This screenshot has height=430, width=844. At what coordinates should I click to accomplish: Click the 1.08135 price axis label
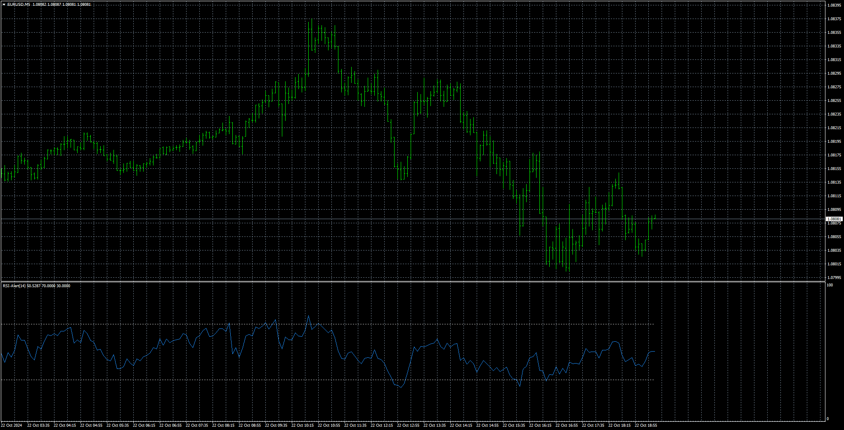[835, 182]
